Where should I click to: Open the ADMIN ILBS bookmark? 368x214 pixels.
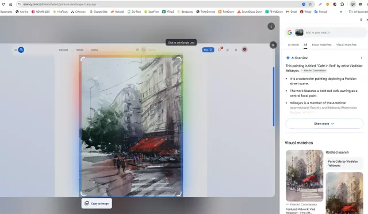pyautogui.click(x=40, y=12)
